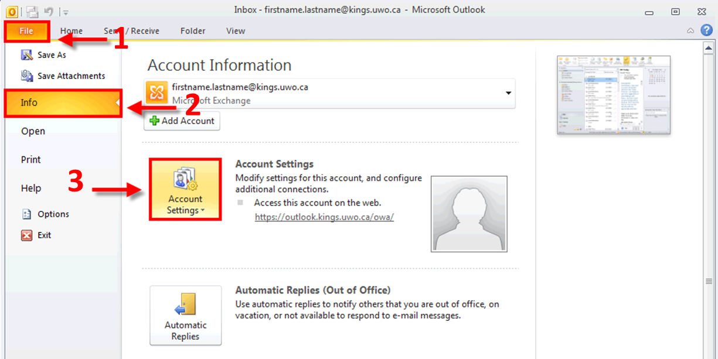718x359 pixels.
Task: Click the orange Exchange account icon
Action: [x=157, y=93]
